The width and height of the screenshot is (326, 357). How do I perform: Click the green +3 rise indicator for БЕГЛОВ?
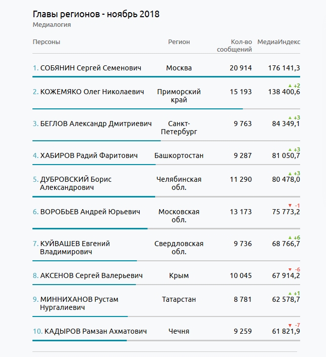[294, 117]
